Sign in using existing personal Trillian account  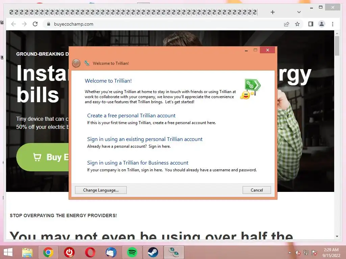[145, 139]
